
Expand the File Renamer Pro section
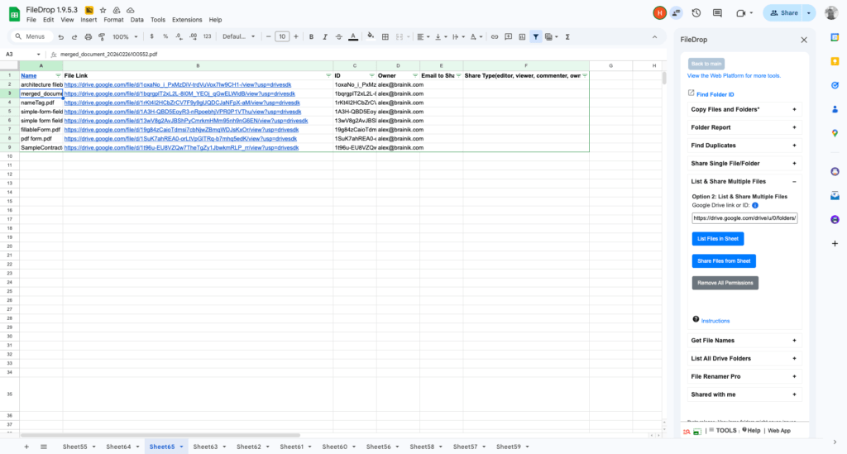(x=744, y=376)
